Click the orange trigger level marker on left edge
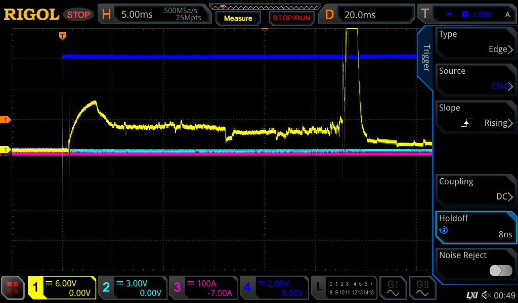This screenshot has height=303, width=518. tap(7, 120)
